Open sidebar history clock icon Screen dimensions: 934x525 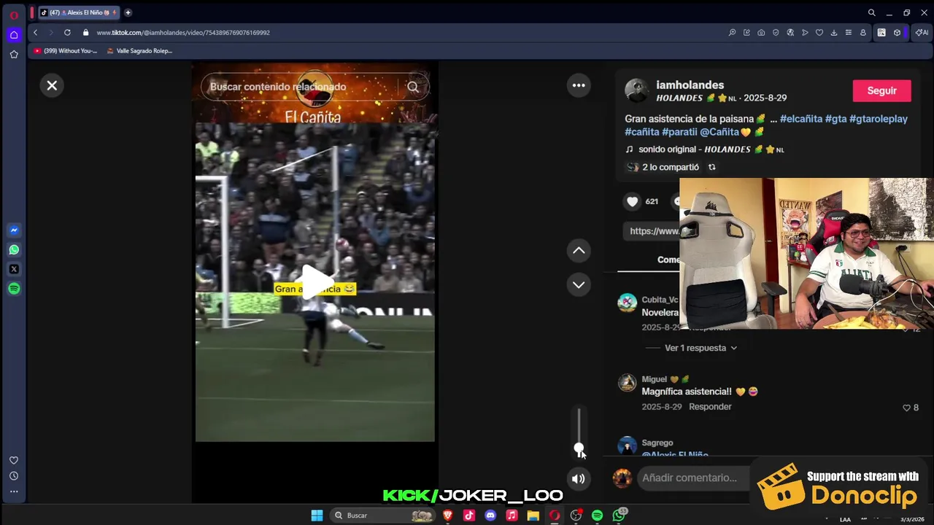[x=14, y=475]
